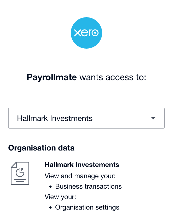Select the Business transactions permission item
The height and width of the screenshot is (220, 175).
(89, 187)
